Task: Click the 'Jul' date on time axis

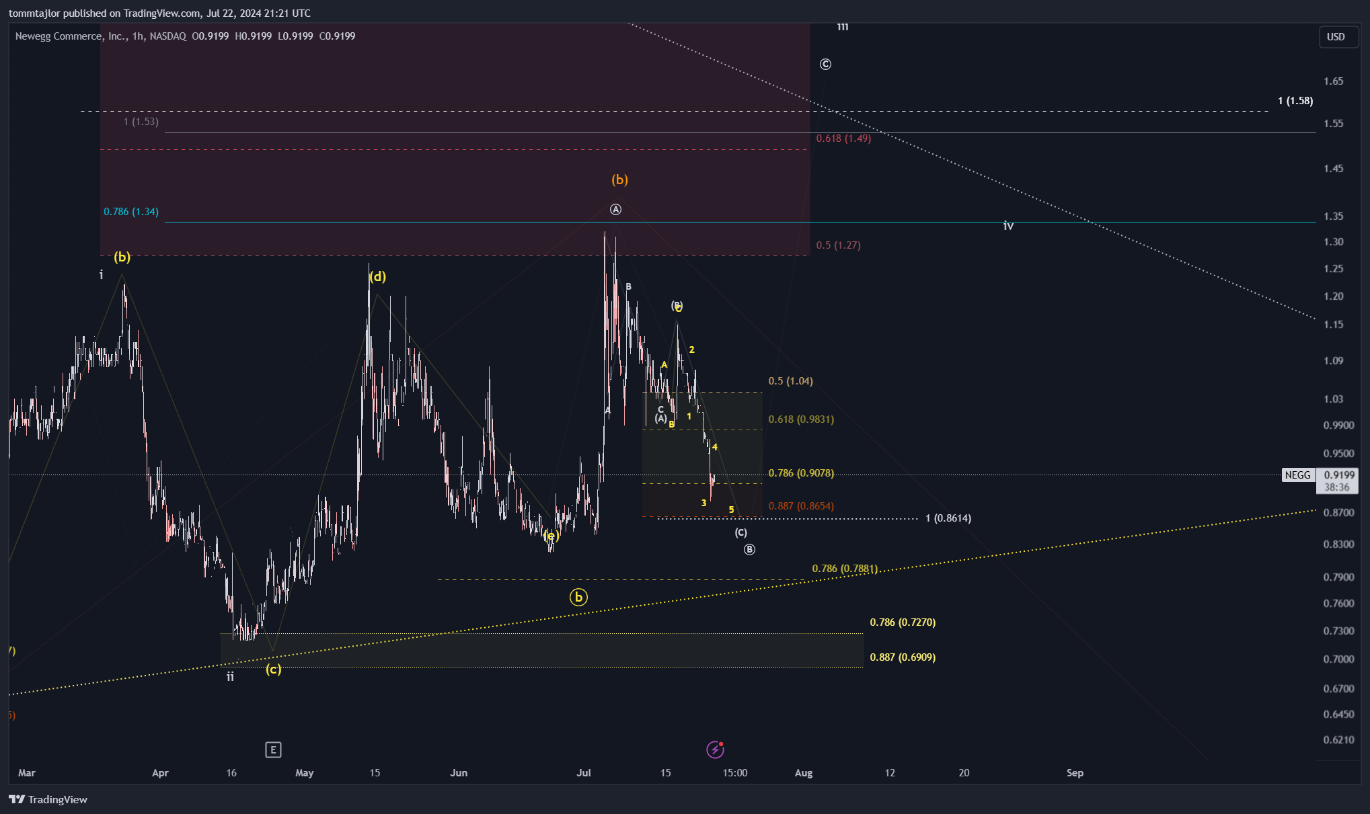Action: [584, 773]
